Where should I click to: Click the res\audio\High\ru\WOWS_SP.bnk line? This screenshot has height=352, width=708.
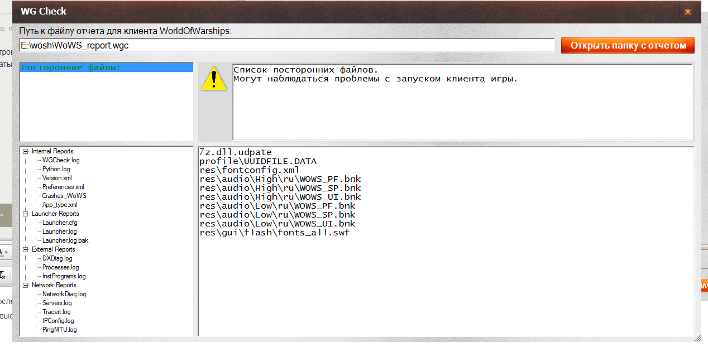tap(280, 188)
